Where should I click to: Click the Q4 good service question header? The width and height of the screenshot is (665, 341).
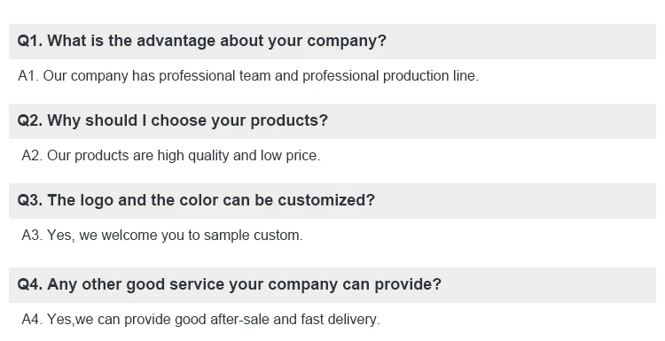point(332,284)
